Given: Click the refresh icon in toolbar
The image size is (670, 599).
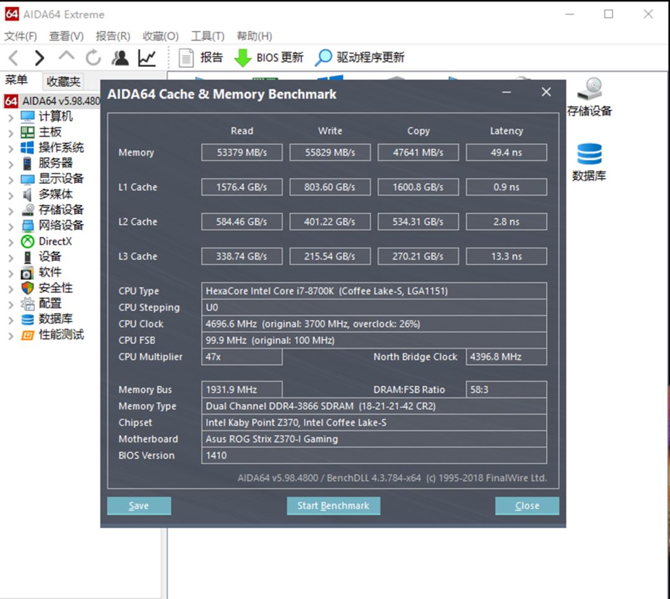Looking at the screenshot, I should (x=93, y=58).
